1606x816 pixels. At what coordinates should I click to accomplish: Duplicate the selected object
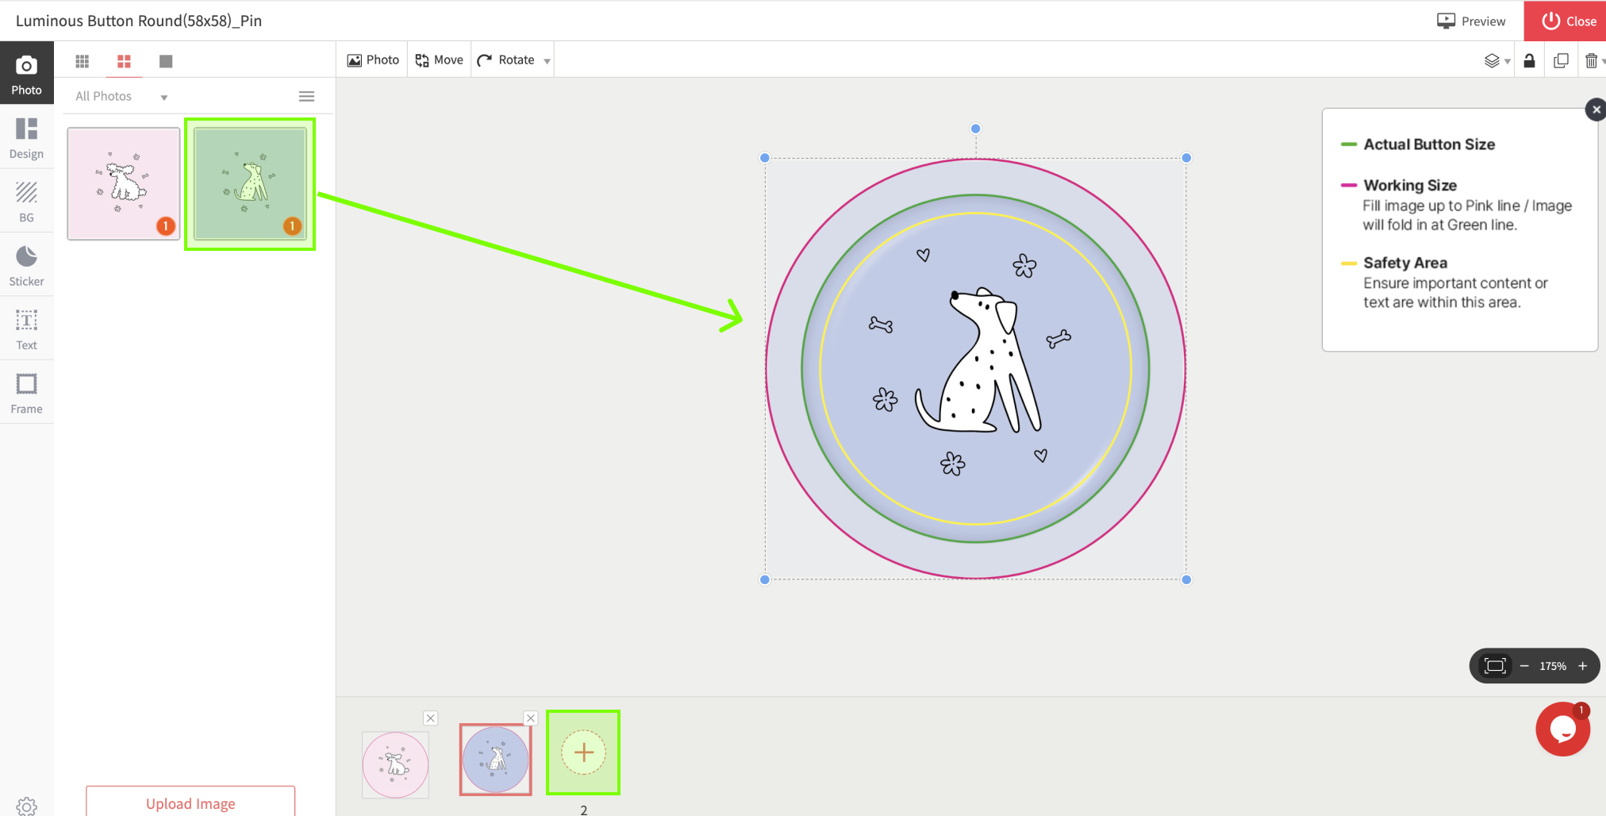(x=1561, y=61)
